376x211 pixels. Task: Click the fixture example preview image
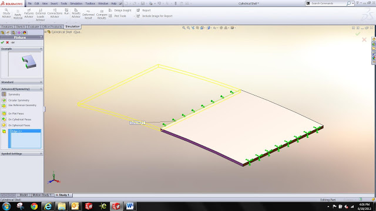pos(25,64)
